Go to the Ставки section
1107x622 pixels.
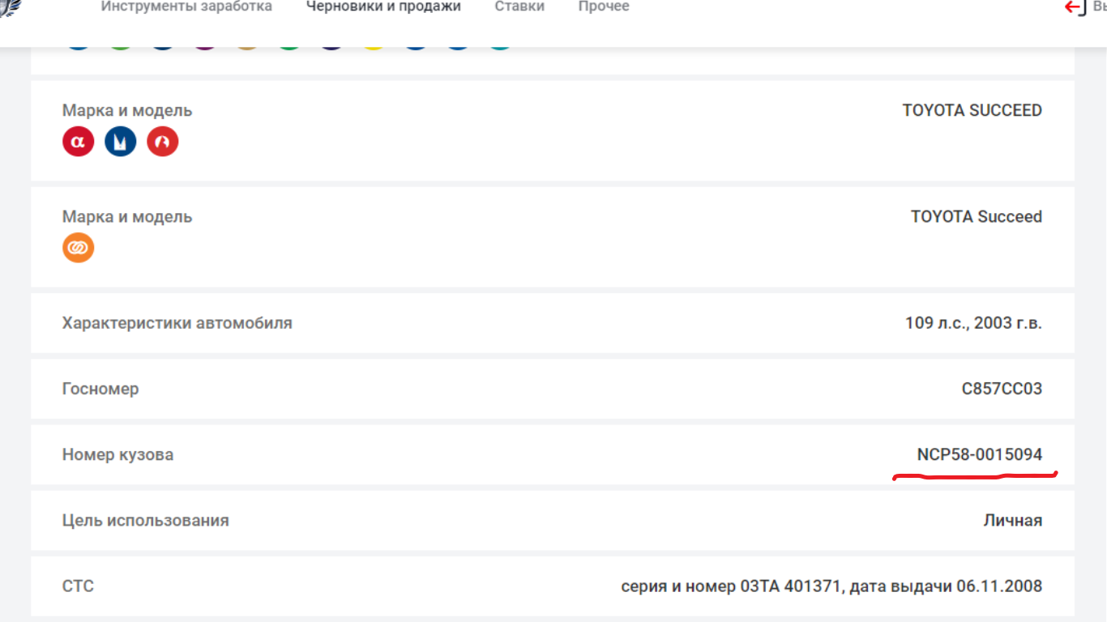[x=519, y=6]
